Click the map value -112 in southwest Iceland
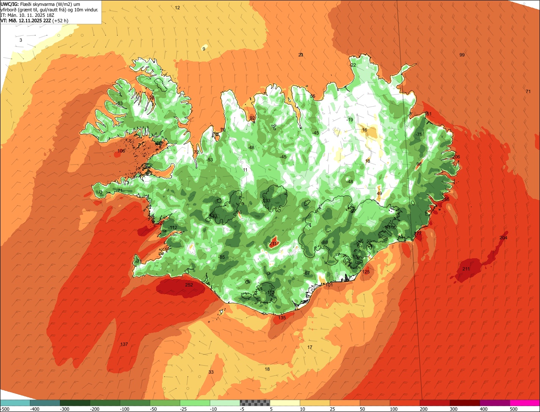540x412 pixels. point(173,227)
